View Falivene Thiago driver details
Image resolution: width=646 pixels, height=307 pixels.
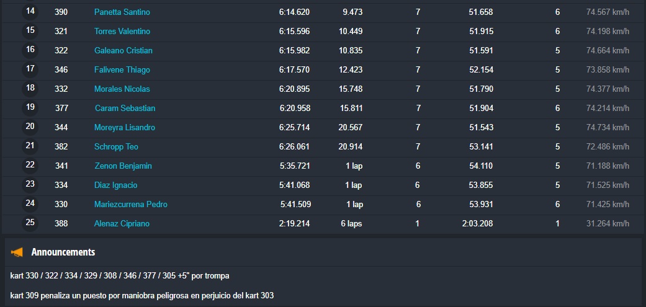click(x=122, y=70)
